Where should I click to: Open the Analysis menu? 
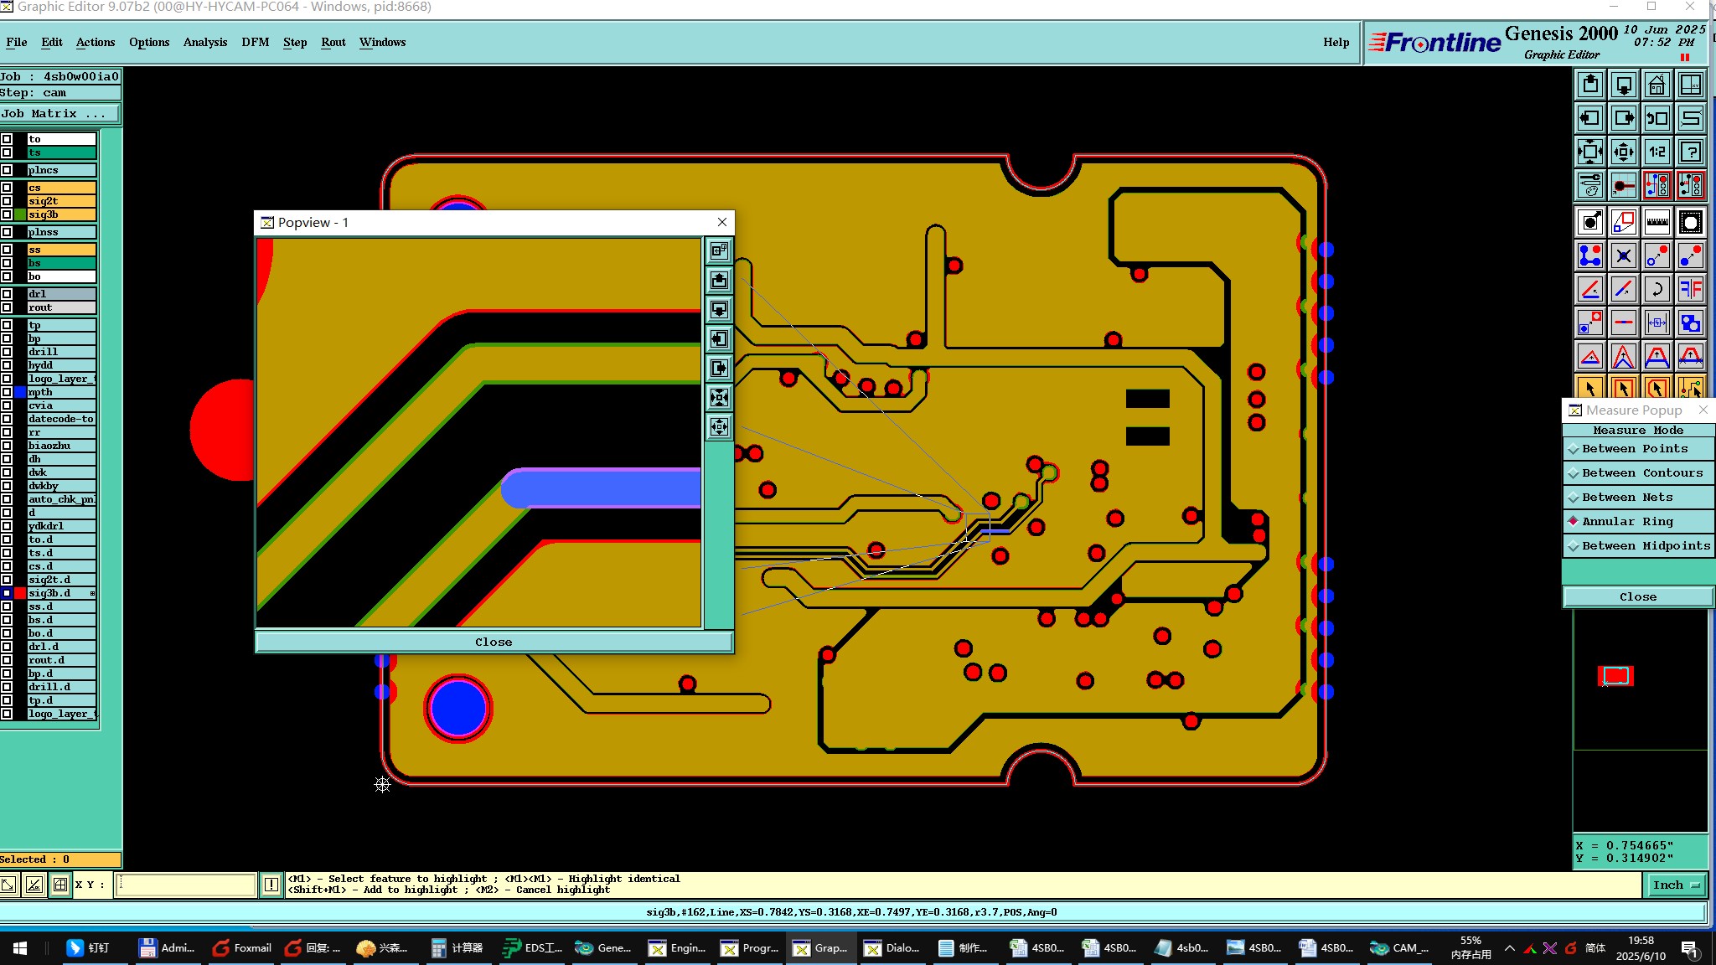point(204,42)
